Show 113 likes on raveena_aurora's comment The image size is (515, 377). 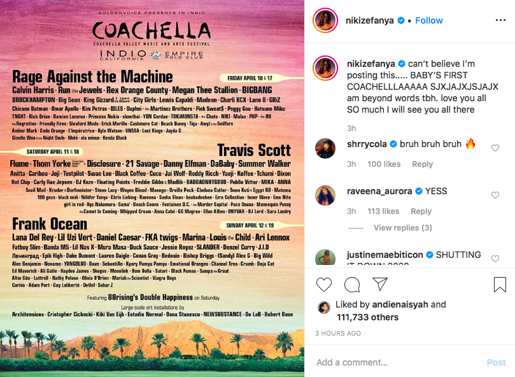pos(383,211)
